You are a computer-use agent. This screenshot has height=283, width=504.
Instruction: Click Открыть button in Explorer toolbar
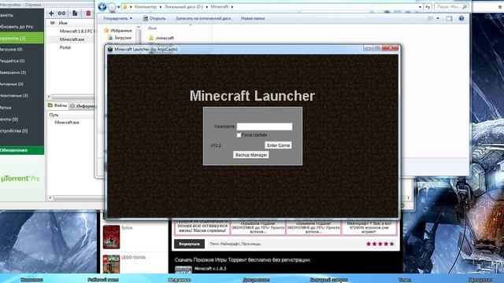tap(154, 19)
